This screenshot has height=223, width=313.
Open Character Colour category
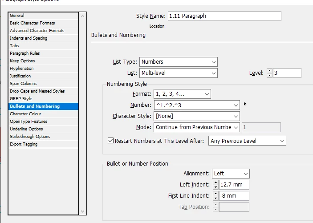point(43,114)
